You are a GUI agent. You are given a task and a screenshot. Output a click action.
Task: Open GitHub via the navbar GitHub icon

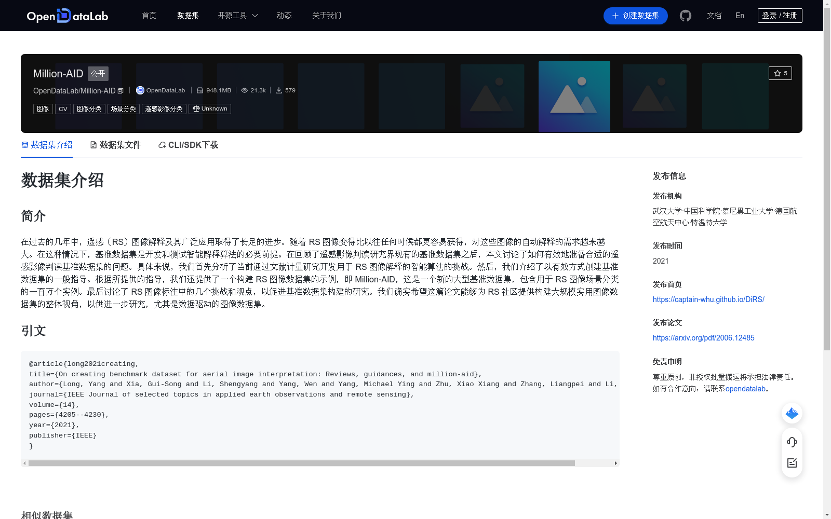click(x=685, y=16)
